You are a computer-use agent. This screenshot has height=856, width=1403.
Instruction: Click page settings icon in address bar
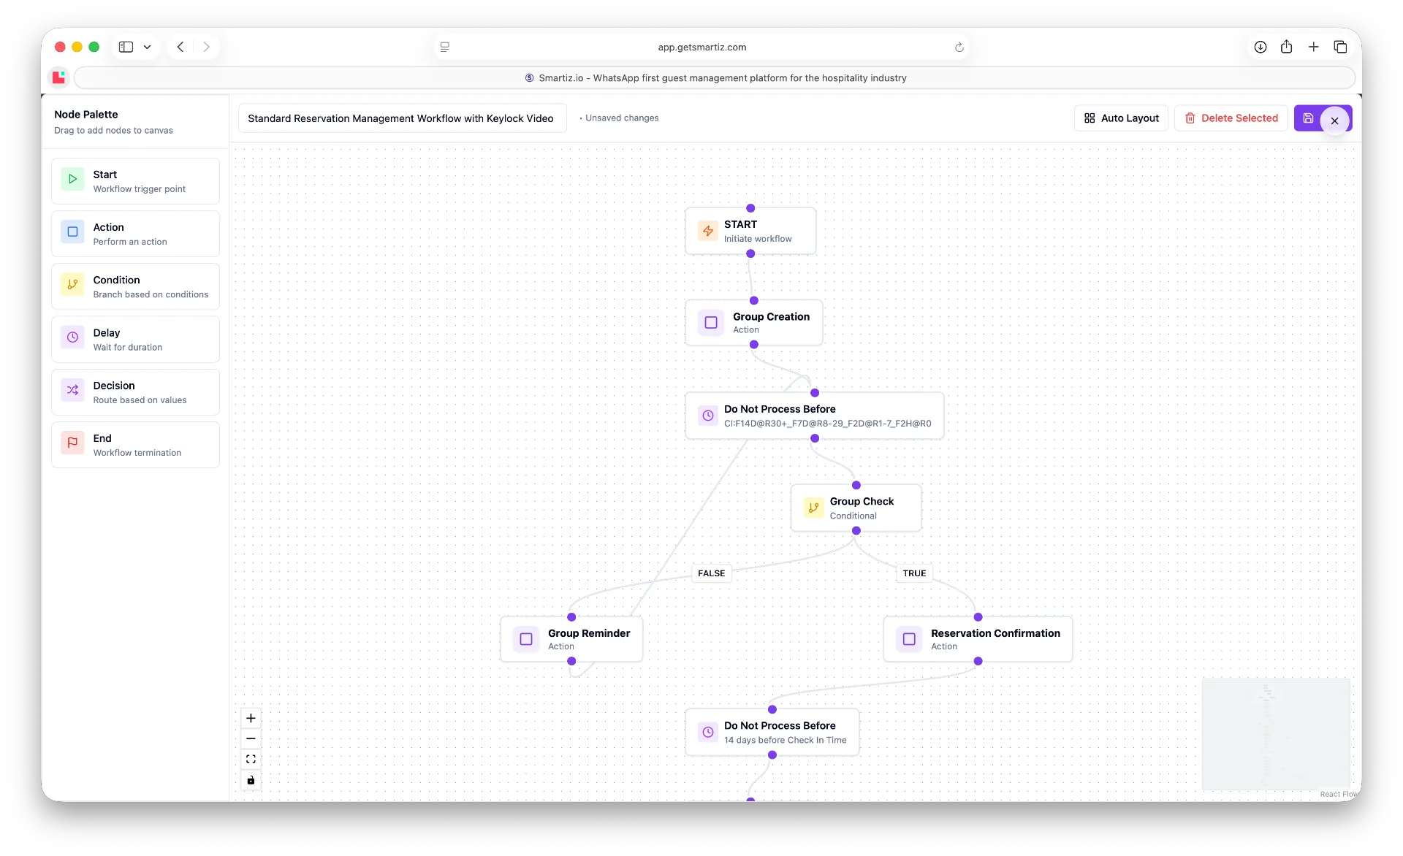(x=444, y=47)
